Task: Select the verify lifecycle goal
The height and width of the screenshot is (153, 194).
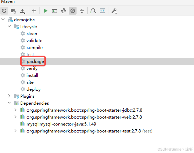Action: click(x=32, y=69)
